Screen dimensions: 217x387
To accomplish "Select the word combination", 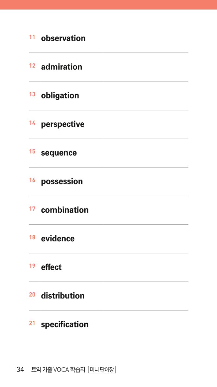I will [65, 210].
